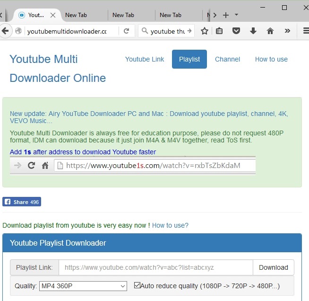Go back with the browser back arrow
Screen dimensions: 309x301
click(5, 31)
